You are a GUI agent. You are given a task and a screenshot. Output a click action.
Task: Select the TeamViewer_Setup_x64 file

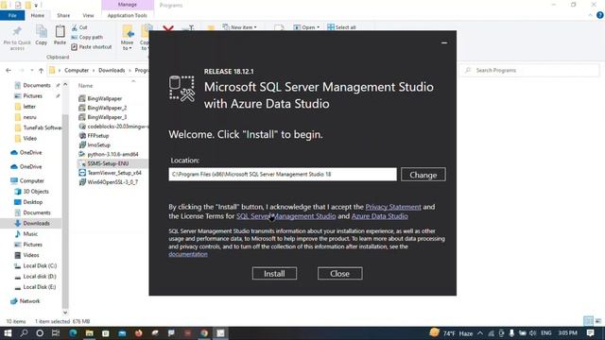(x=111, y=172)
